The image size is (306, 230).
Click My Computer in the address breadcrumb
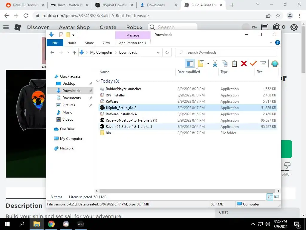[x=101, y=52]
